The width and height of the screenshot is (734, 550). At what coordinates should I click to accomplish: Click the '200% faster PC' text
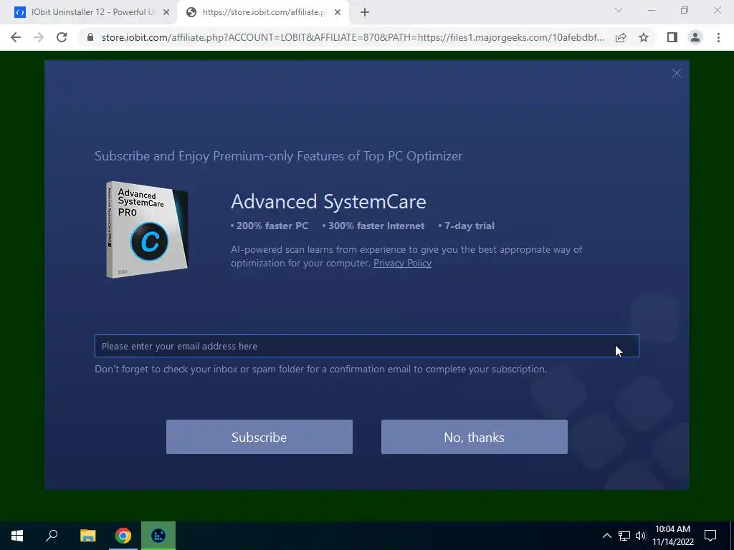pos(272,226)
